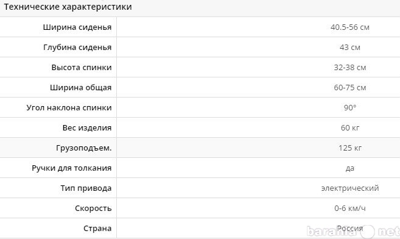Select the "Глубина сиденья" label

(77, 47)
